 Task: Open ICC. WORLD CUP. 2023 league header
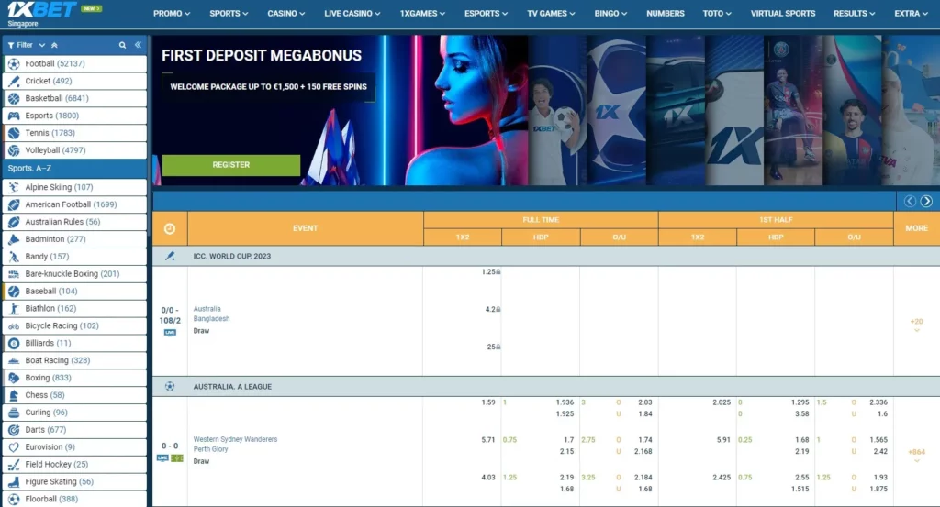[231, 256]
